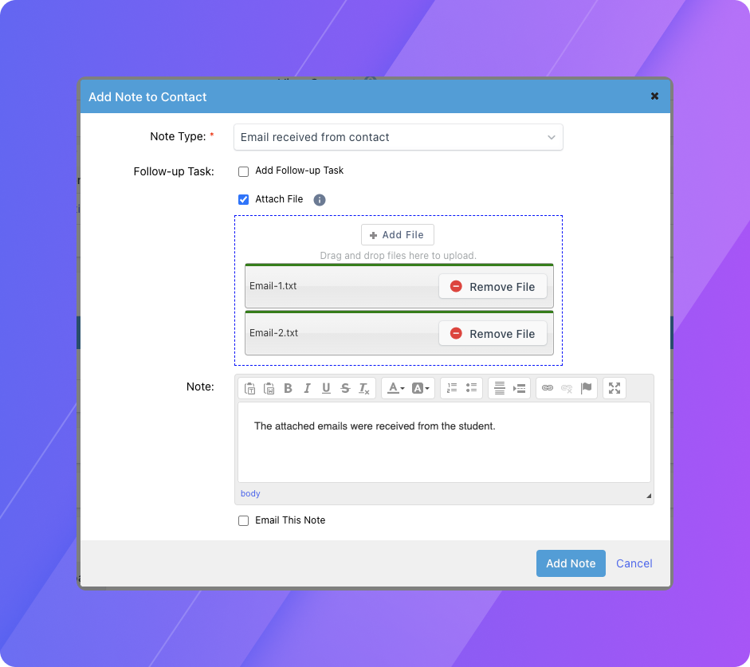Apply strikethrough formatting in the editor
Viewport: 750px width, 667px height.
point(345,388)
